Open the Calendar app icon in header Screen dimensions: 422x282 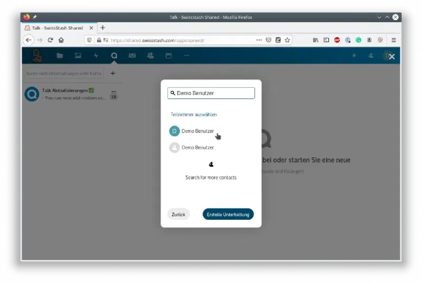(x=168, y=56)
